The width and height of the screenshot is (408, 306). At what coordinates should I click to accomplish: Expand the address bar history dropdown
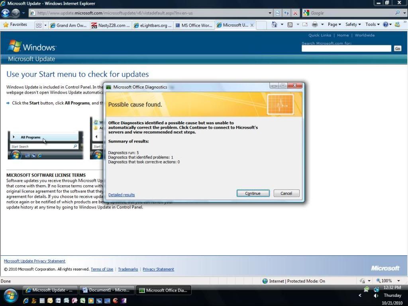(270, 13)
